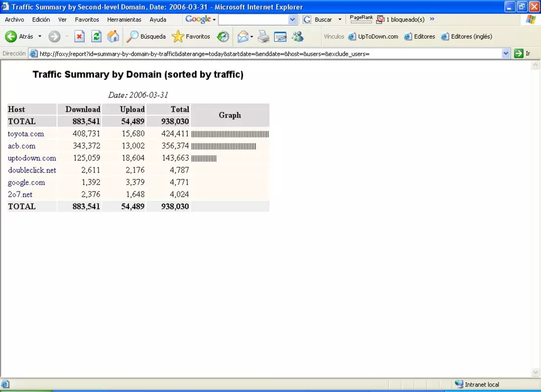The width and height of the screenshot is (541, 392).
Task: Expand hidden Google toolbar items chevron
Action: [432, 19]
